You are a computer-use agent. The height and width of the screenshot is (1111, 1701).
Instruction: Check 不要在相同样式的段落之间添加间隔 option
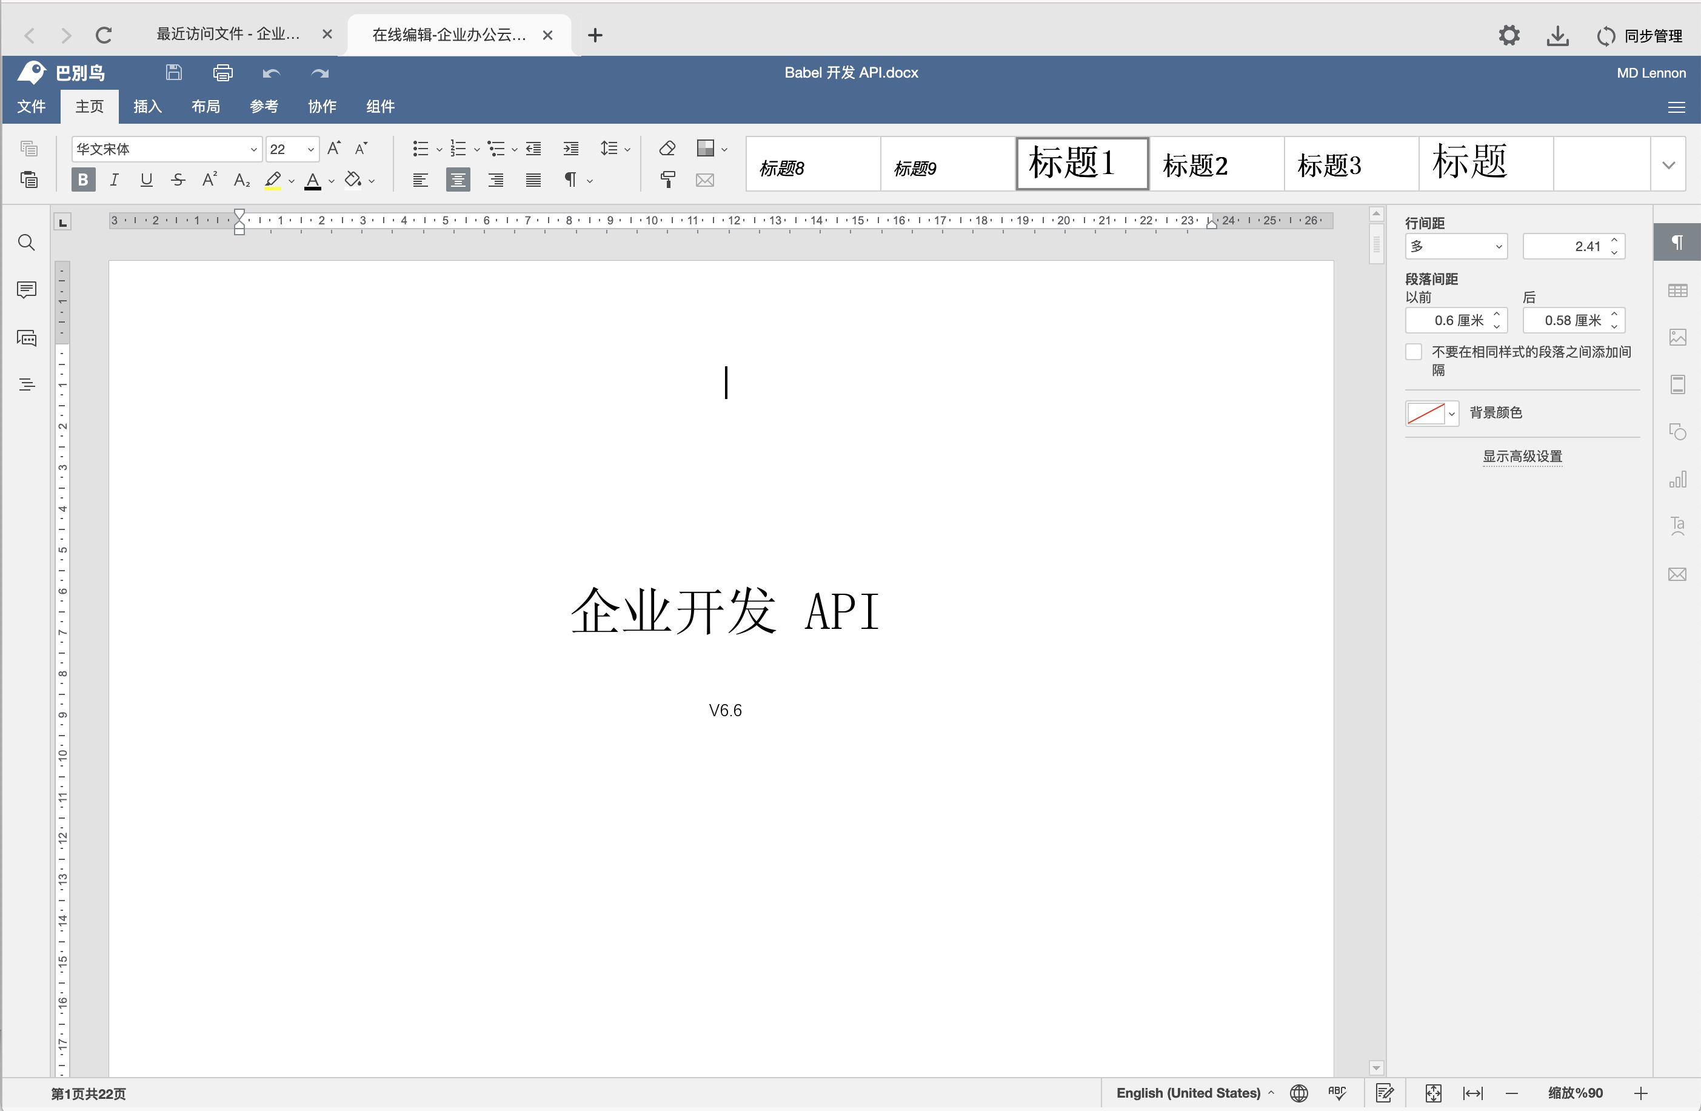pos(1413,352)
